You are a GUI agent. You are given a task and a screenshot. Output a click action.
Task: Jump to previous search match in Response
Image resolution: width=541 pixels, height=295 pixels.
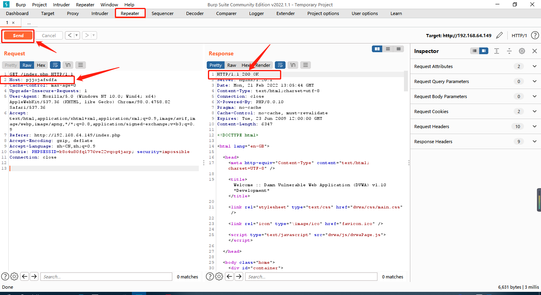(229, 276)
